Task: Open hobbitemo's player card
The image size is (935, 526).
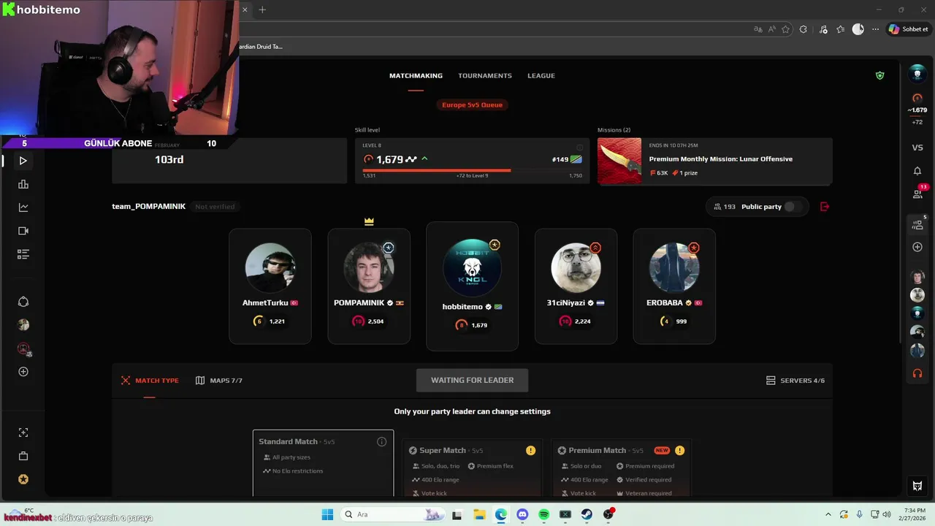Action: pyautogui.click(x=472, y=286)
